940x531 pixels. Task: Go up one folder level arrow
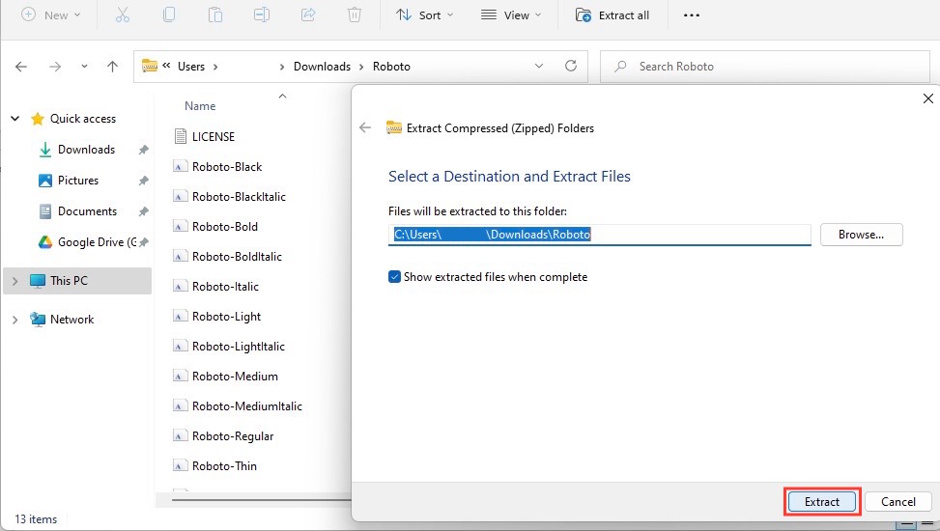coord(112,67)
